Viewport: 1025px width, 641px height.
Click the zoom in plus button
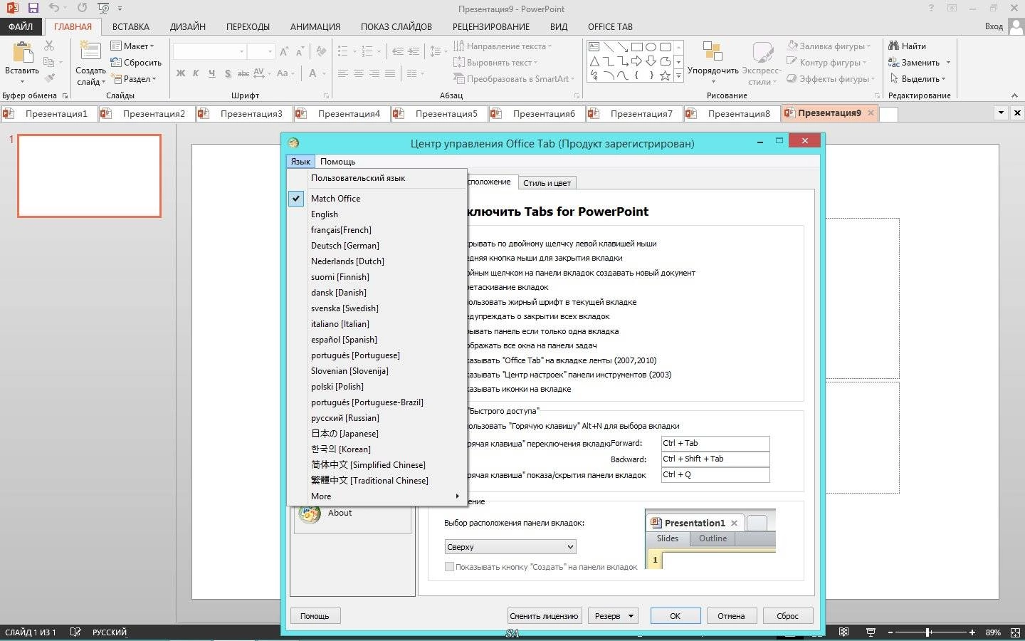point(972,632)
